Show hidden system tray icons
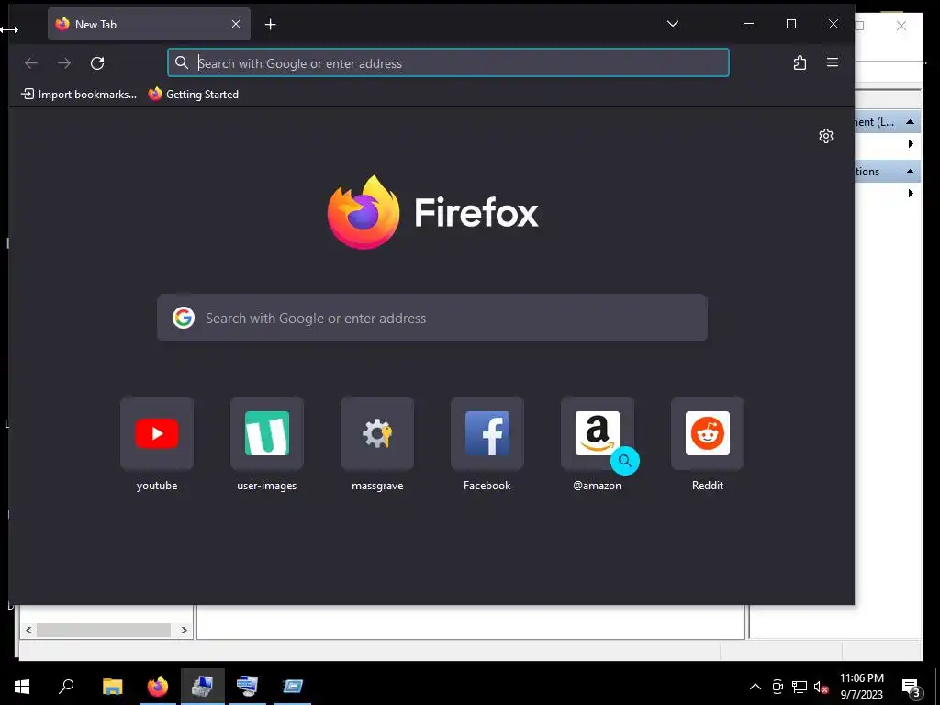Screen dimensions: 940x705 click(755, 687)
